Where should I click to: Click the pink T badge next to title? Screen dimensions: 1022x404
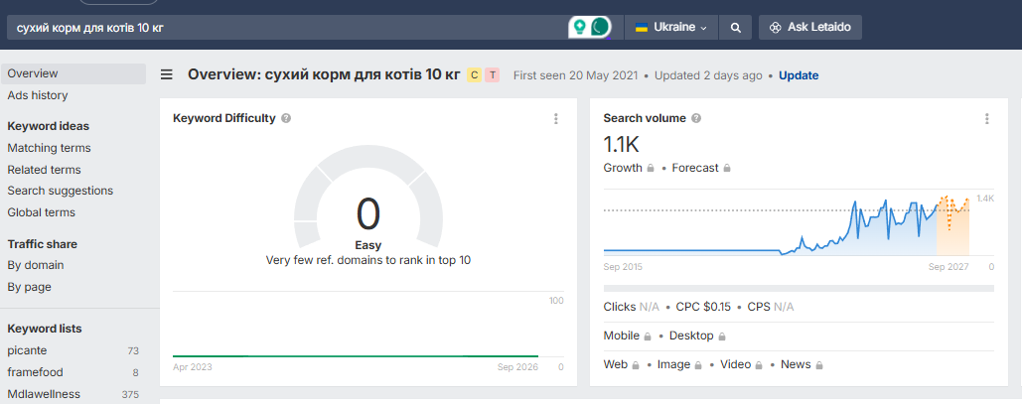tap(492, 74)
